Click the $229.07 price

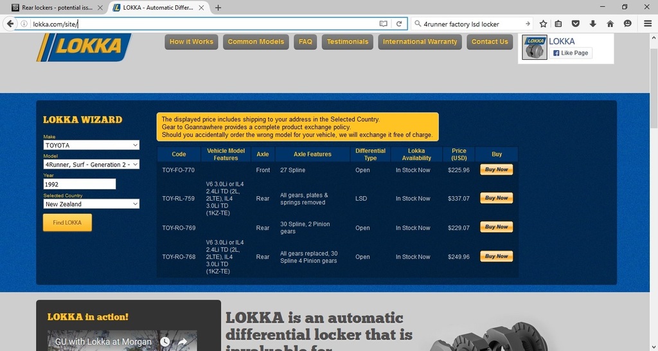459,228
